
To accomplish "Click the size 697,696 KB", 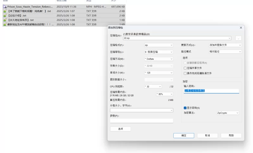I will point(118,7).
